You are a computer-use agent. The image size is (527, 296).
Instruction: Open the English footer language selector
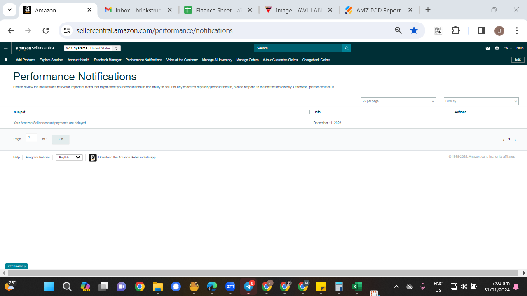(70, 158)
